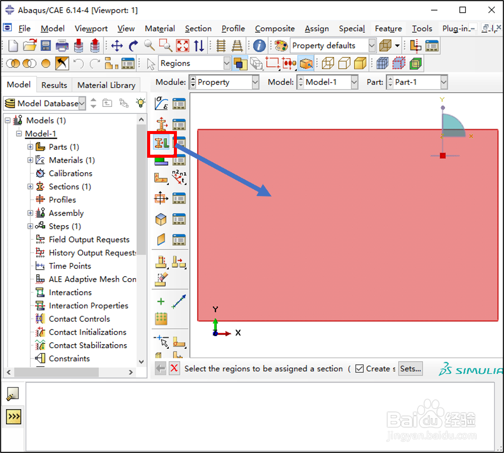Image resolution: width=504 pixels, height=453 pixels.
Task: Expand the Materials (1) tree node
Action: pos(30,160)
